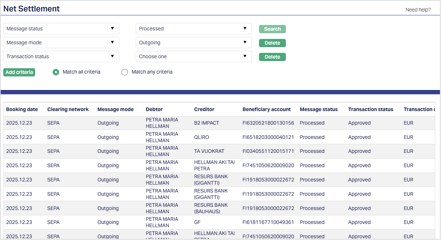Delete the Transaction status criteria row
441x240 pixels.
[272, 57]
